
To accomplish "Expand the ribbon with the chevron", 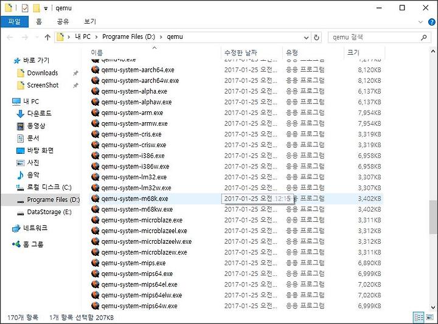I will point(420,22).
